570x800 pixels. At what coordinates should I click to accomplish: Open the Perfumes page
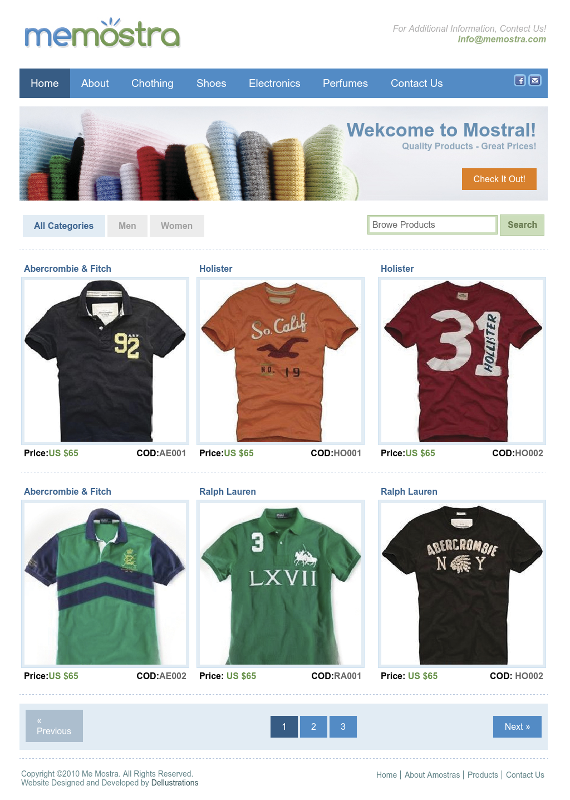coord(345,83)
